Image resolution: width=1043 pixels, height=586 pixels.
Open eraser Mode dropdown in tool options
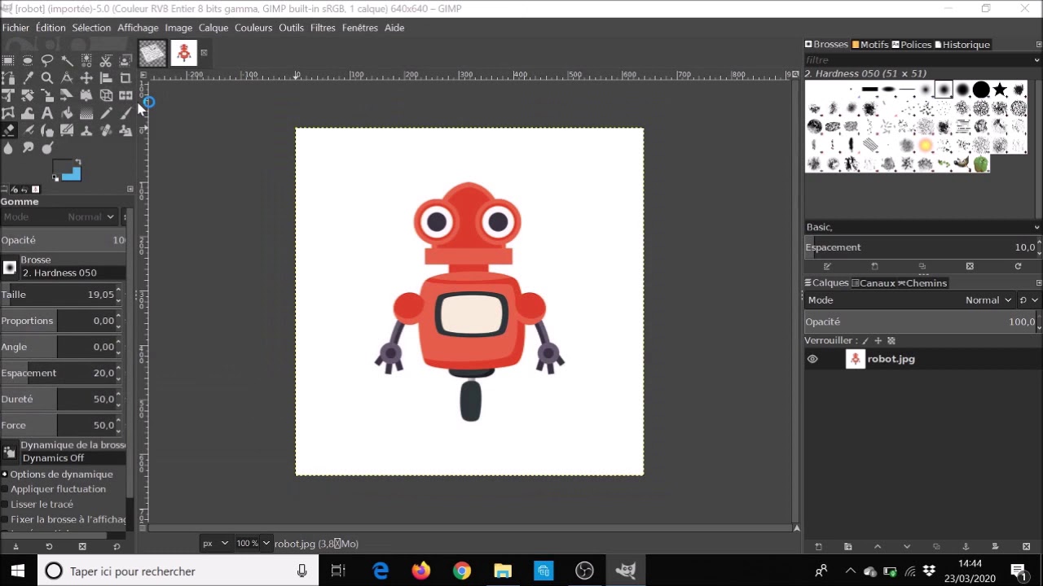click(x=59, y=217)
